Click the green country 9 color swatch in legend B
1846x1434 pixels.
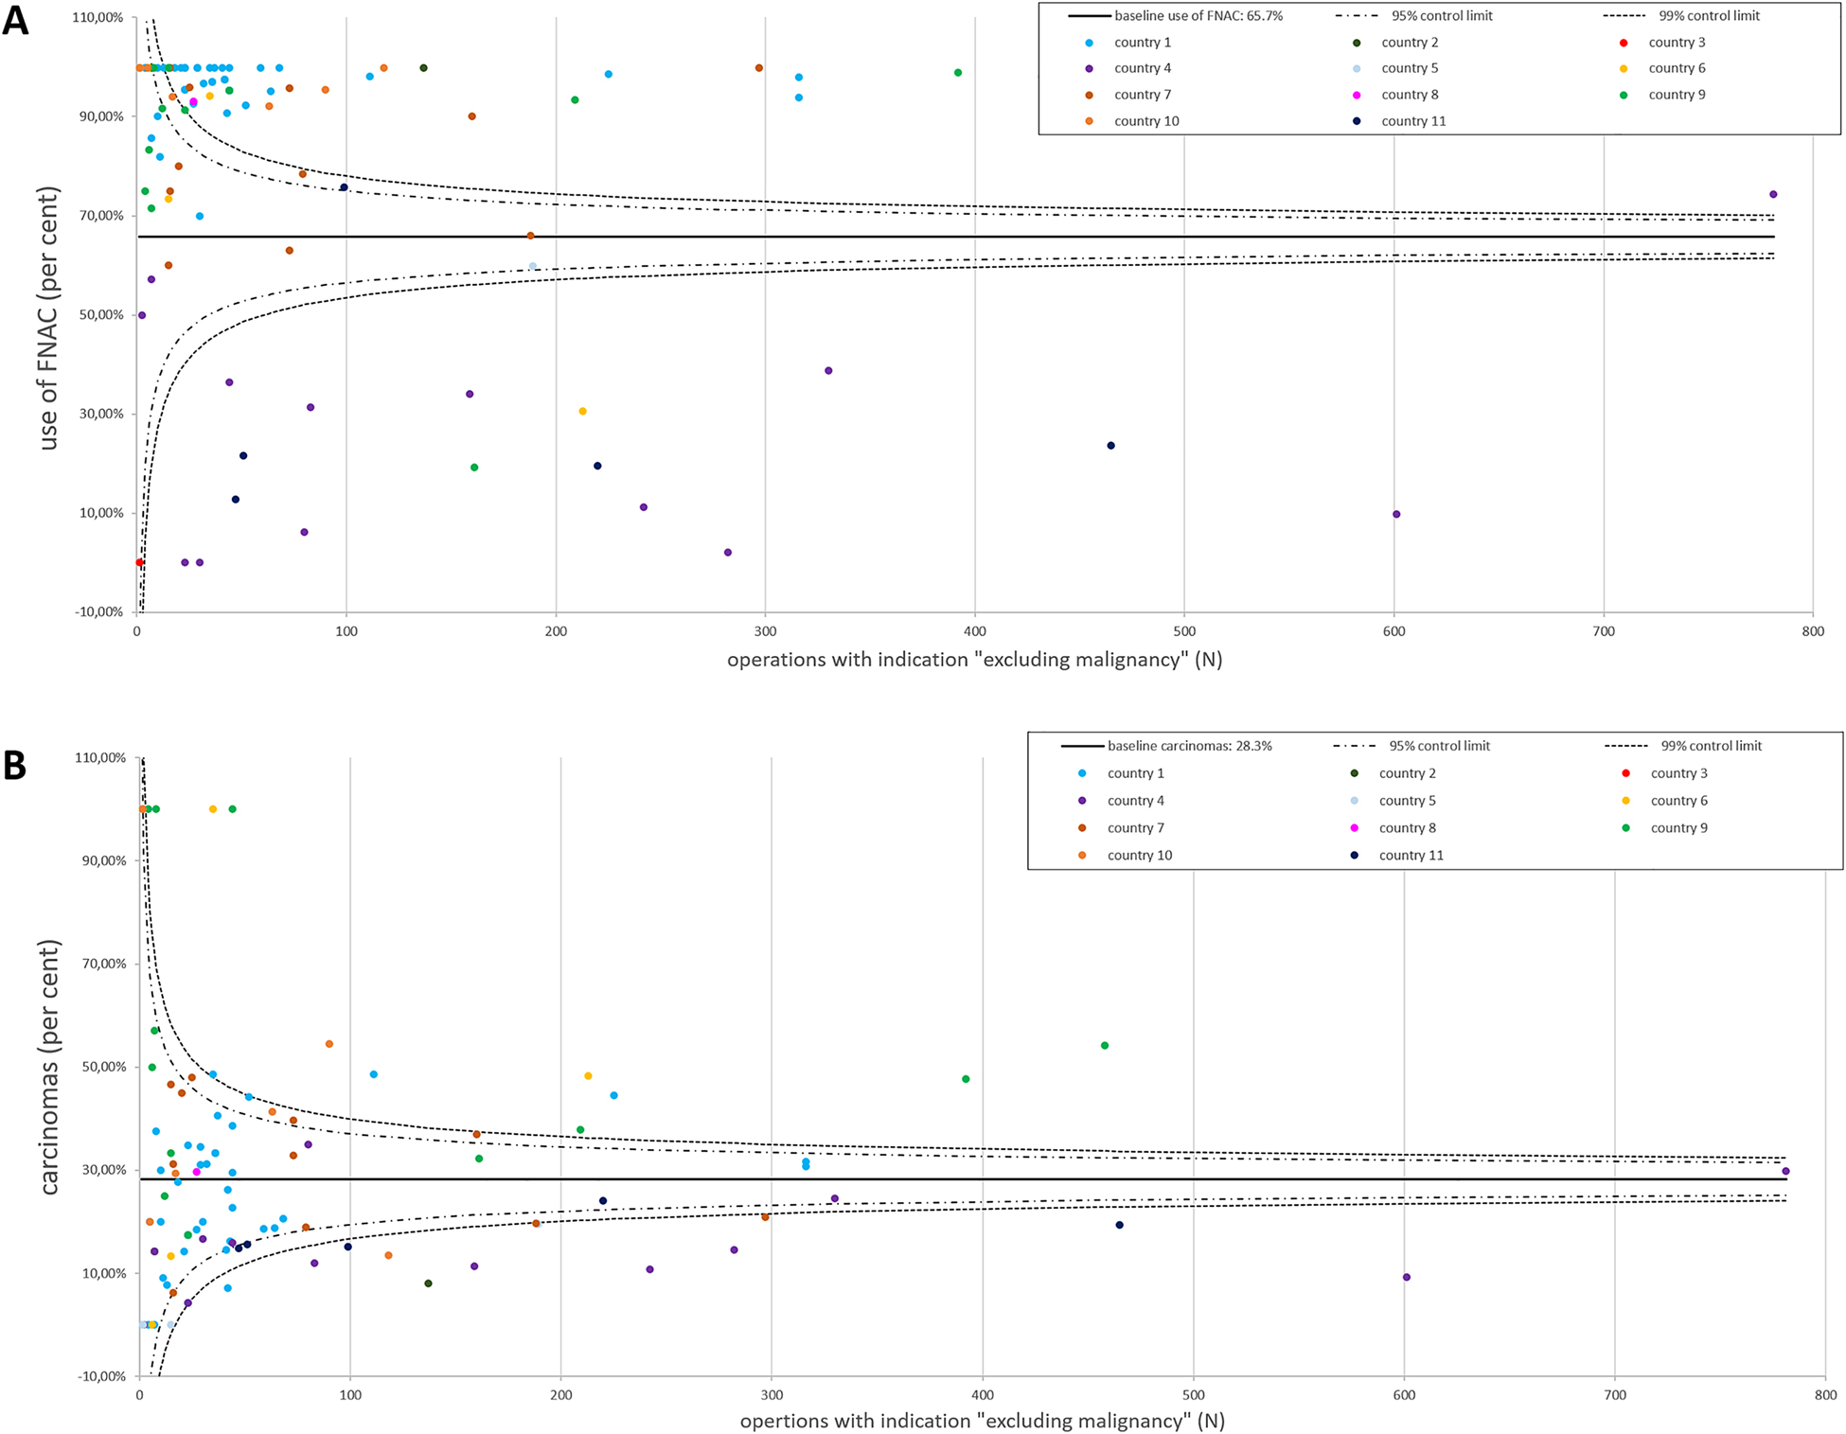1624,828
